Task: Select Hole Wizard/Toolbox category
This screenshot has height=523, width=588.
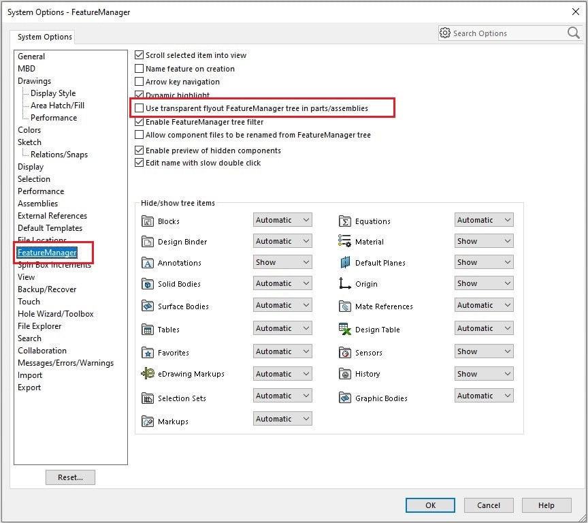Action: tap(56, 314)
